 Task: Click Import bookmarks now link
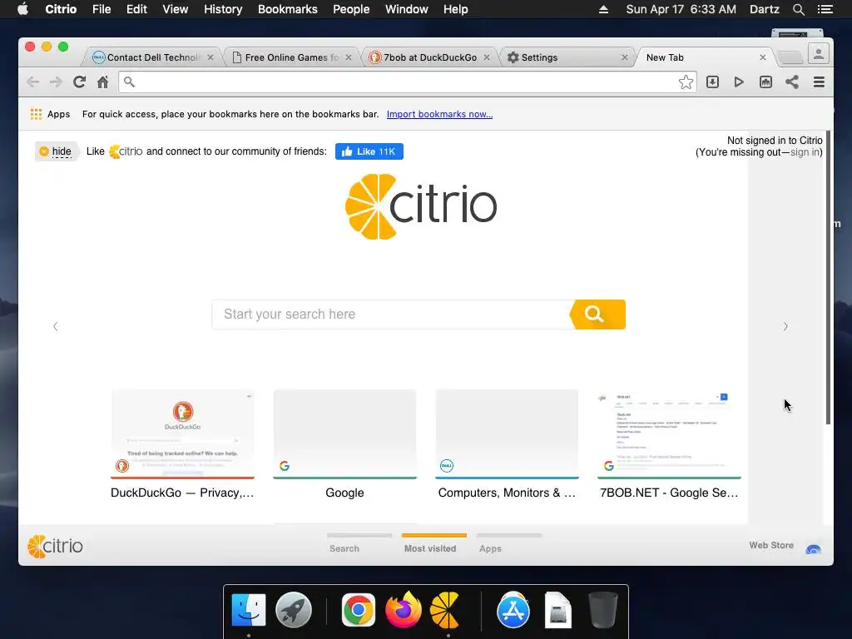coord(439,114)
